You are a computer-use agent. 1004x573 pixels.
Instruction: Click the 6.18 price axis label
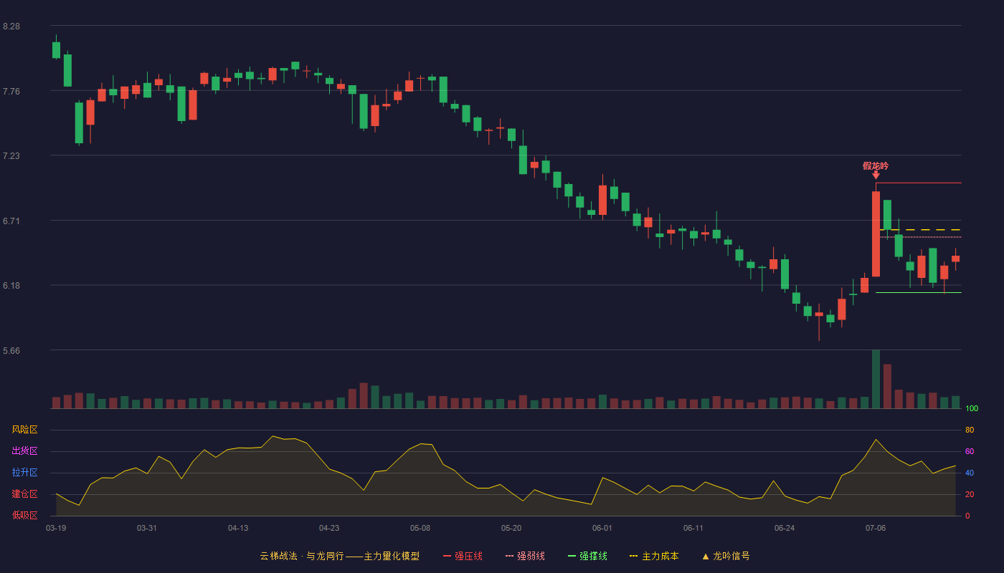click(11, 286)
